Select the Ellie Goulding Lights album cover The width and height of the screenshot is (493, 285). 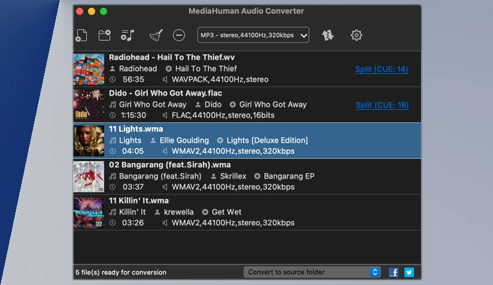point(88,141)
